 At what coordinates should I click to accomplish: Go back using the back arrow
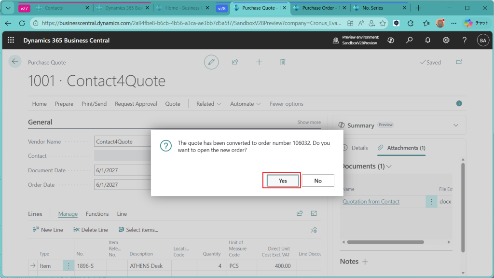click(x=15, y=61)
